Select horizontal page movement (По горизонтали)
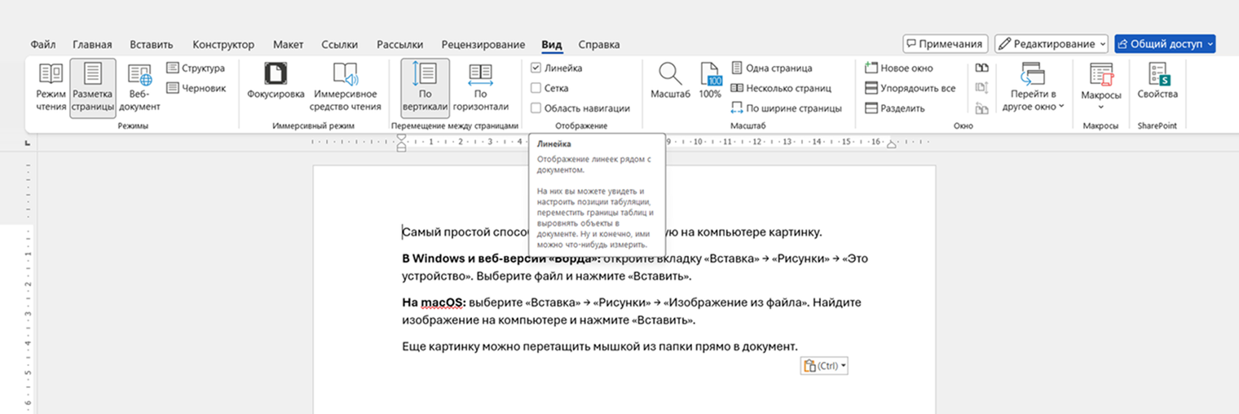The height and width of the screenshot is (414, 1239). (x=479, y=87)
